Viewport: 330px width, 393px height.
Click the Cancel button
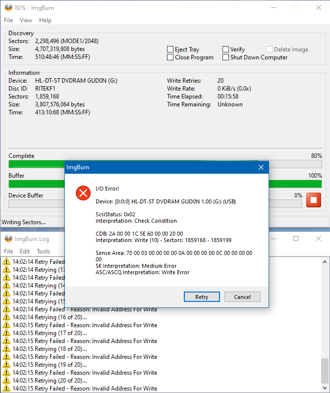(x=242, y=297)
